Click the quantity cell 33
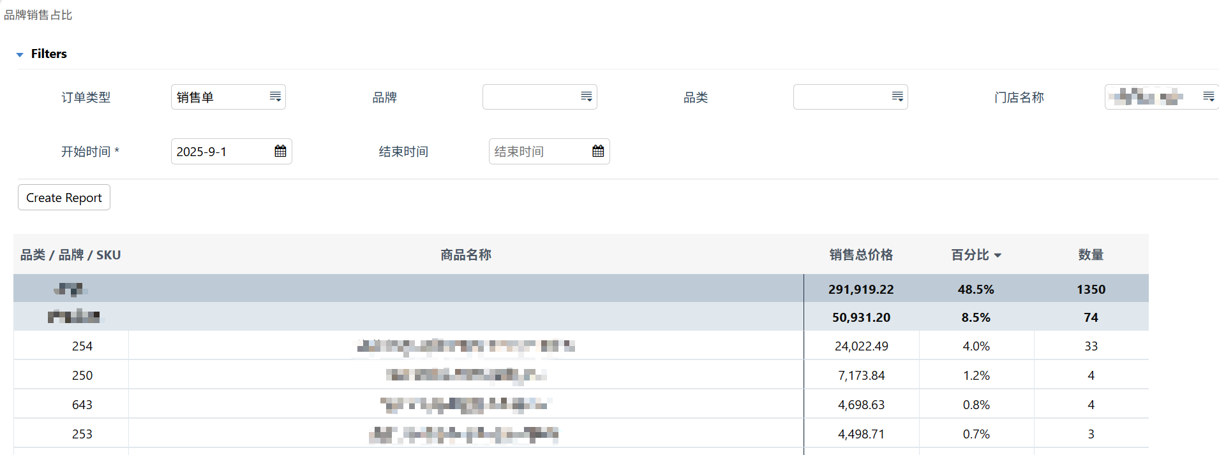1219x455 pixels. pos(1091,346)
